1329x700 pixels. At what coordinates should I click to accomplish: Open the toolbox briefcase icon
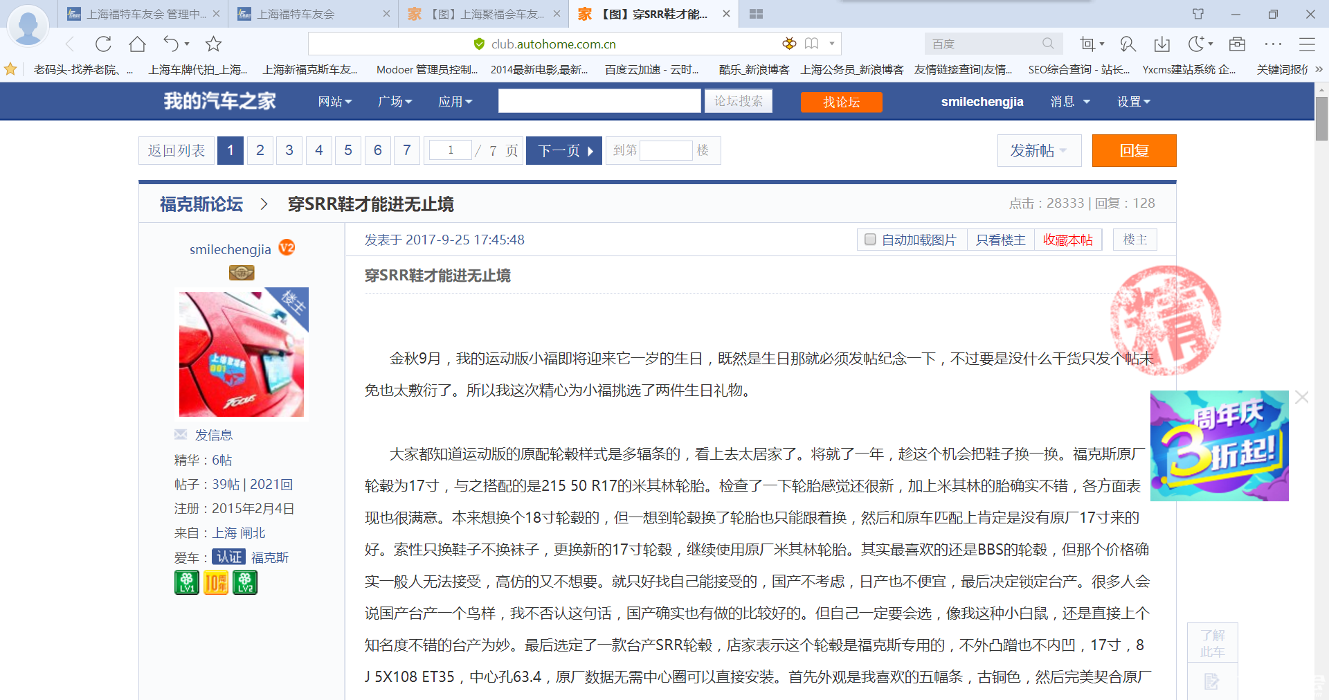point(1237,44)
